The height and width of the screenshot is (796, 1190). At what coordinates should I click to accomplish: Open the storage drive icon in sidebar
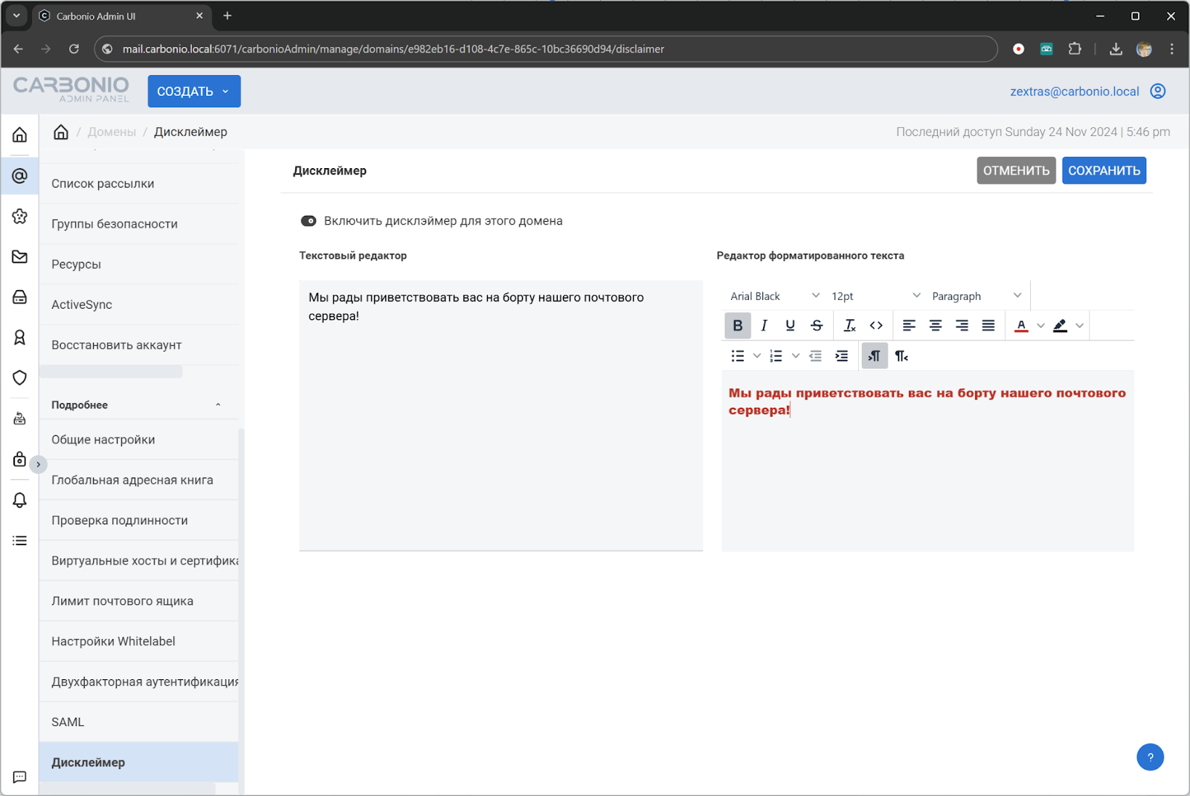click(x=20, y=297)
